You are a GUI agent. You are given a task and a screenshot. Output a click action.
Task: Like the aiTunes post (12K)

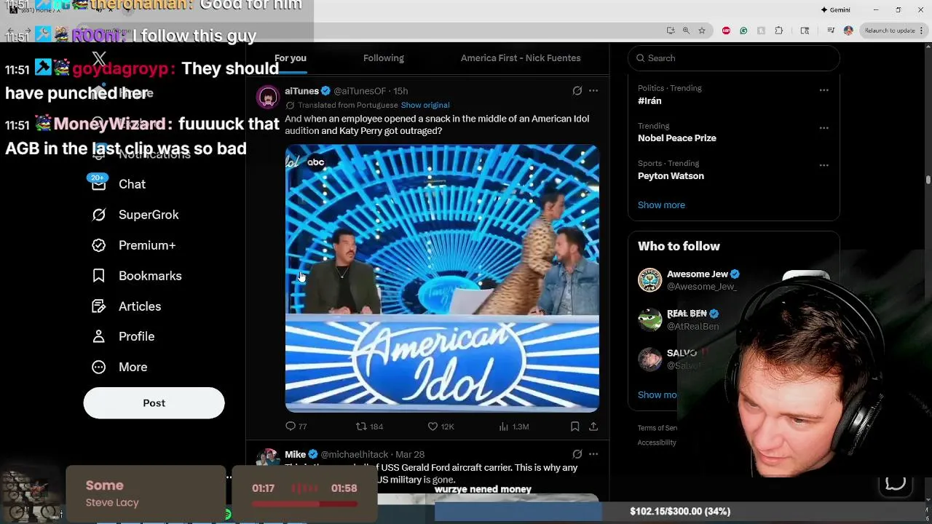click(x=441, y=426)
